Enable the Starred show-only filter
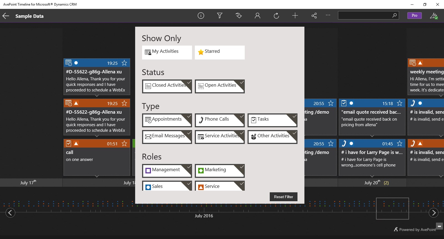This screenshot has width=444, height=239. 220,53
